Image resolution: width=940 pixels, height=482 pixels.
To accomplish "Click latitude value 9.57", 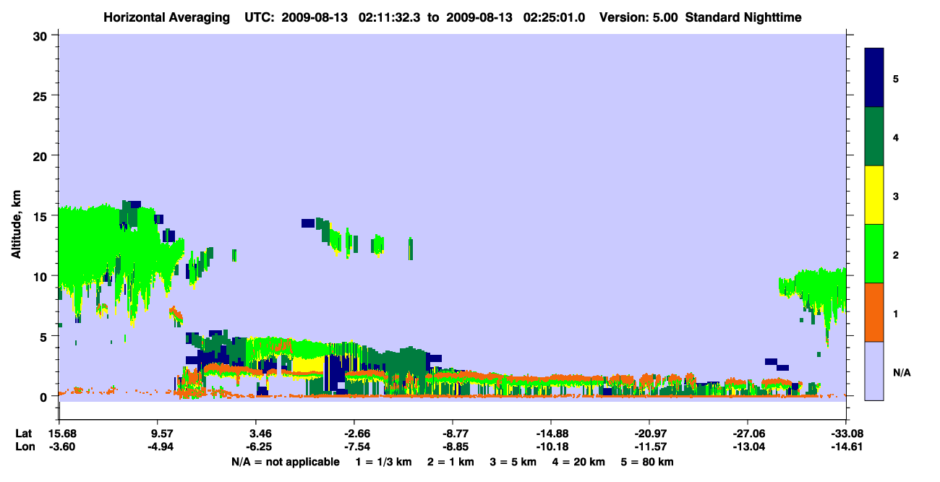I will (x=158, y=434).
